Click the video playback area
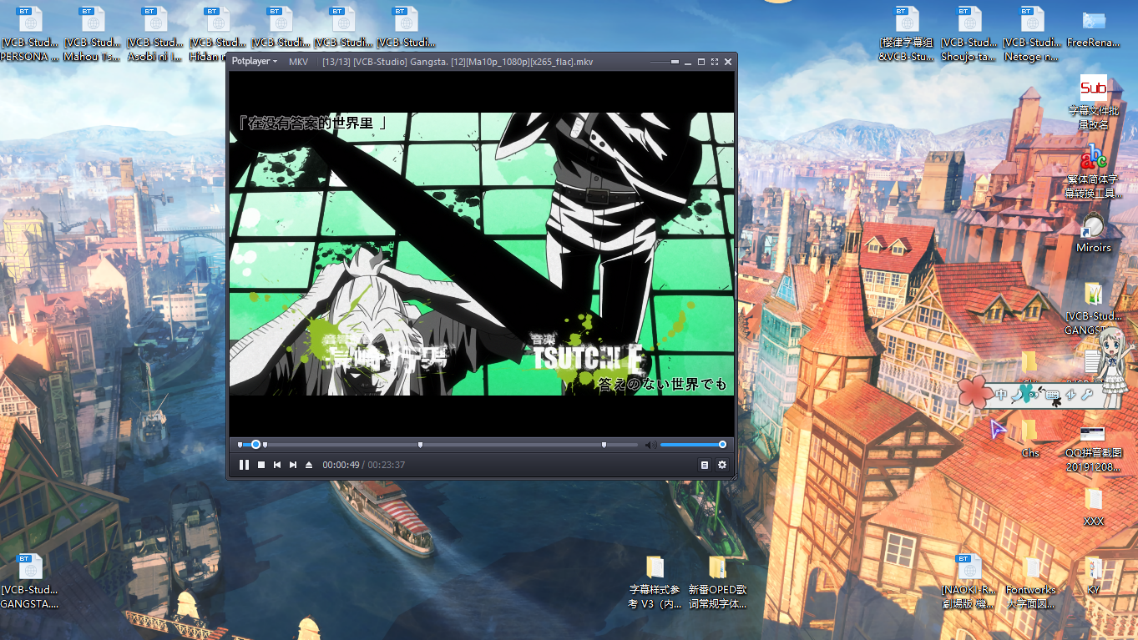The height and width of the screenshot is (640, 1138). coord(482,253)
